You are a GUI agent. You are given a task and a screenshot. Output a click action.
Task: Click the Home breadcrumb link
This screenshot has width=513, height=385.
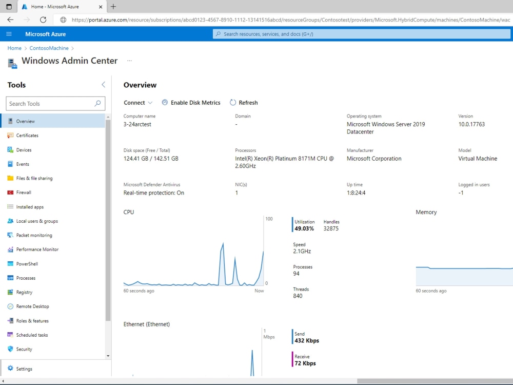pyautogui.click(x=14, y=48)
